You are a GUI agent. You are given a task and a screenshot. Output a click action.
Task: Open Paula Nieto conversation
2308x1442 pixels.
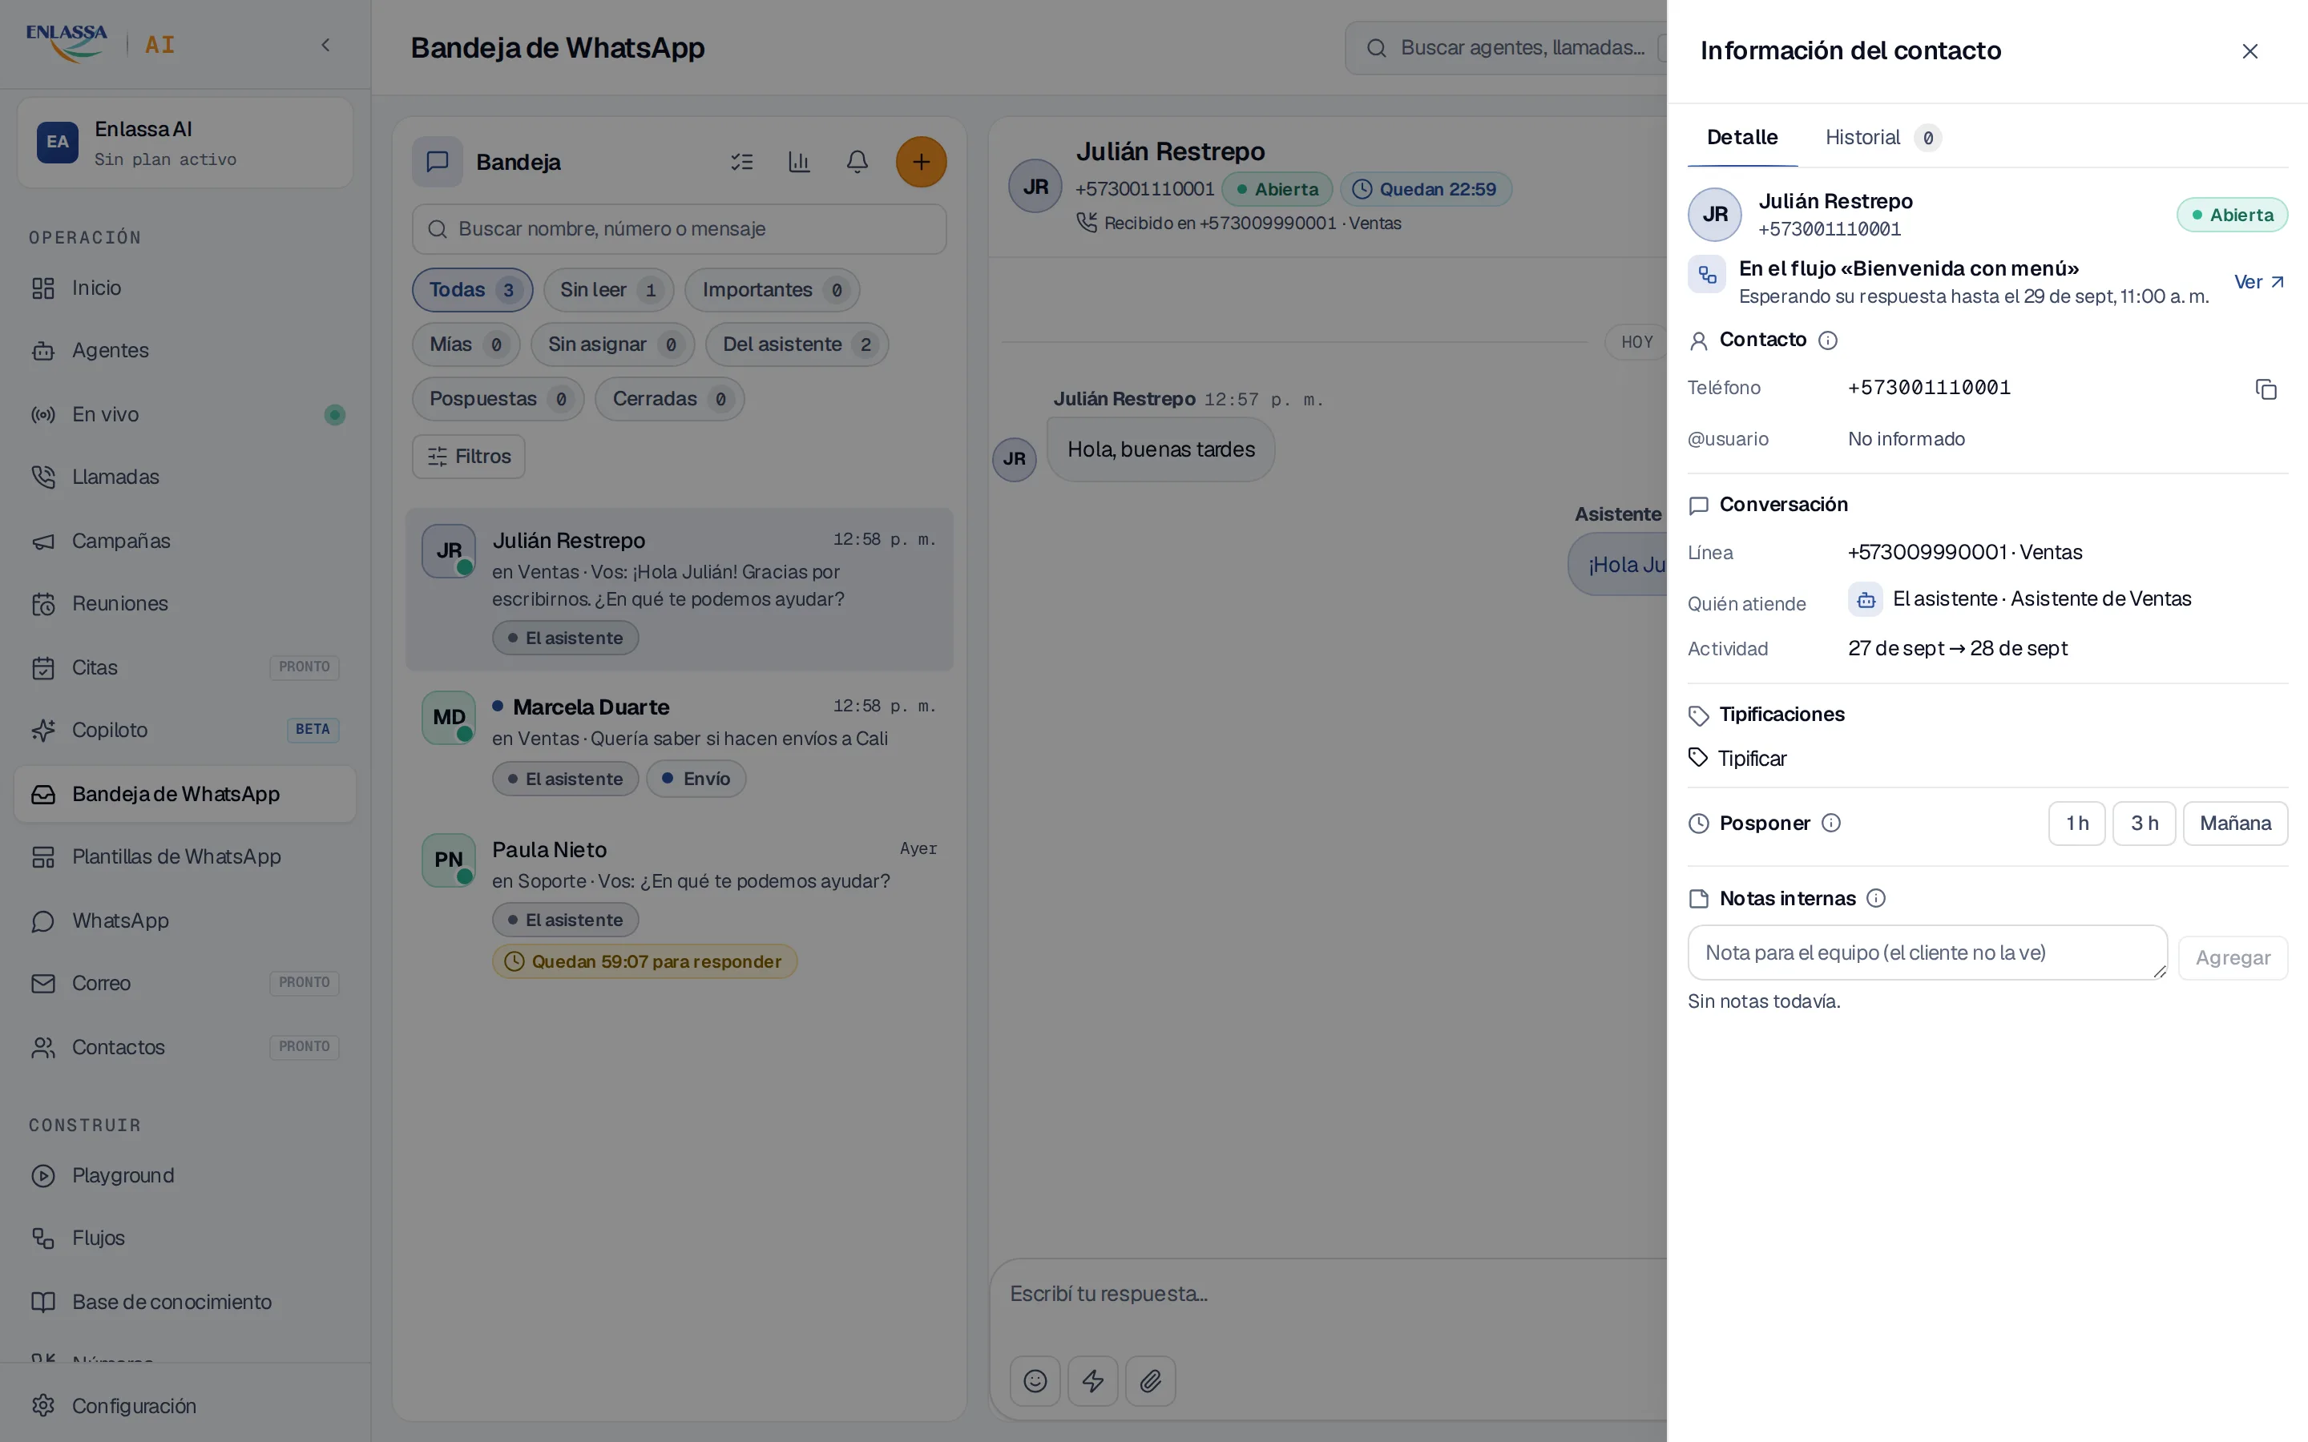click(679, 905)
